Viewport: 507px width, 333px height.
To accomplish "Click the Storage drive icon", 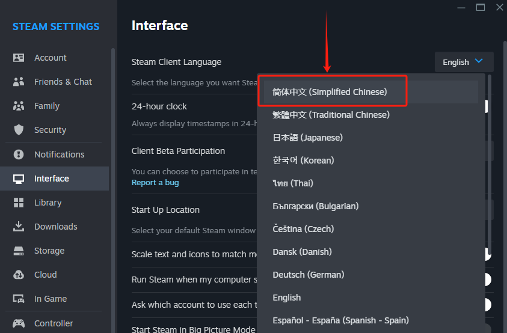I will 19,251.
